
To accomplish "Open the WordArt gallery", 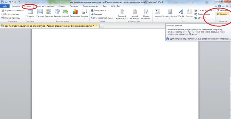I will [181, 14].
